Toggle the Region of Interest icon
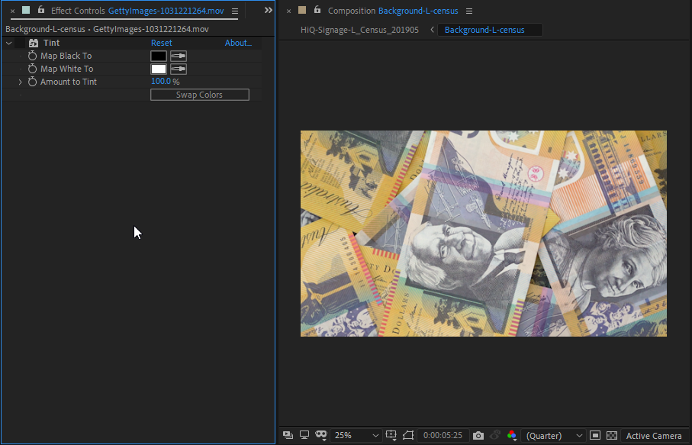This screenshot has height=445, width=692. point(408,435)
